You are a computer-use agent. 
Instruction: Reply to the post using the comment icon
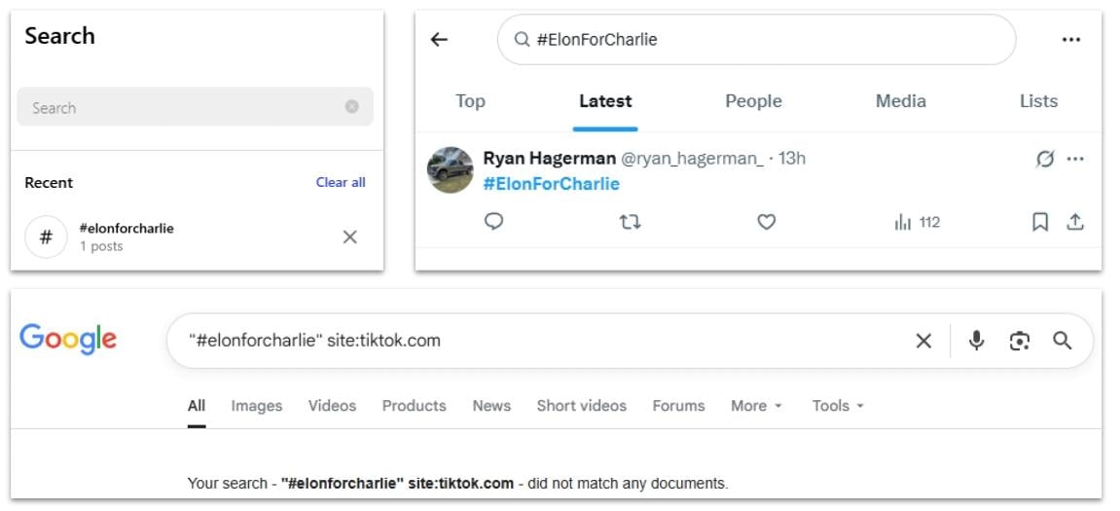tap(493, 222)
